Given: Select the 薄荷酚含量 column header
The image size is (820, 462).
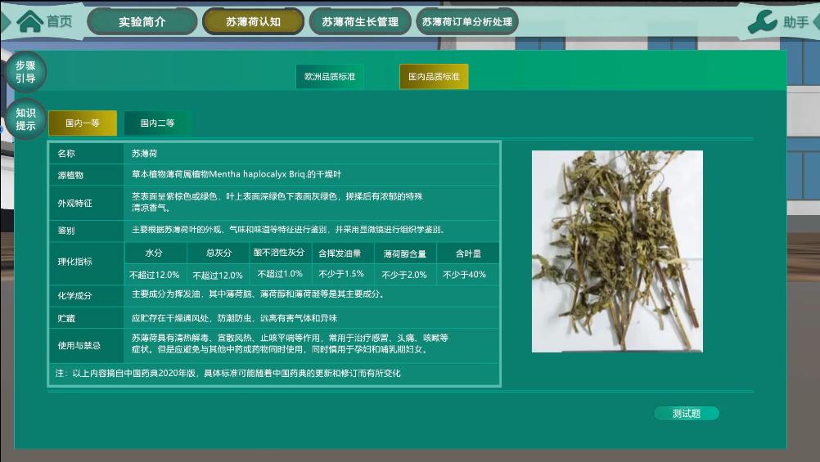Looking at the screenshot, I should (404, 254).
